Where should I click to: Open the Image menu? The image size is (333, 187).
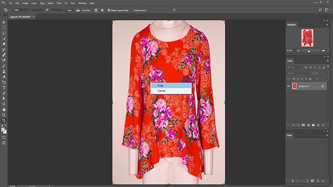coord(25,3)
